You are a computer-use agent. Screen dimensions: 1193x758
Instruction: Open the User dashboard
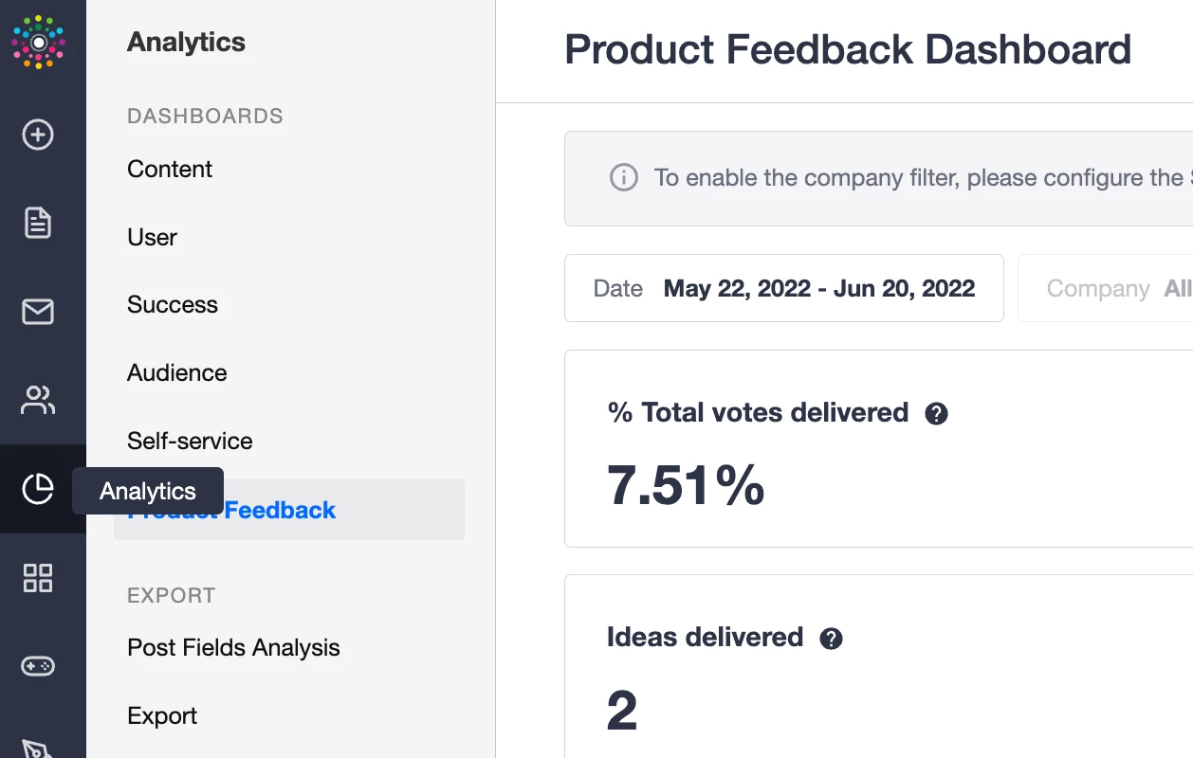152,237
